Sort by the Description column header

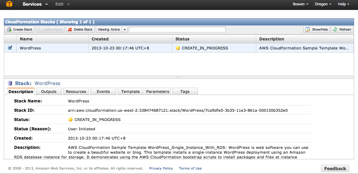click(x=305, y=39)
